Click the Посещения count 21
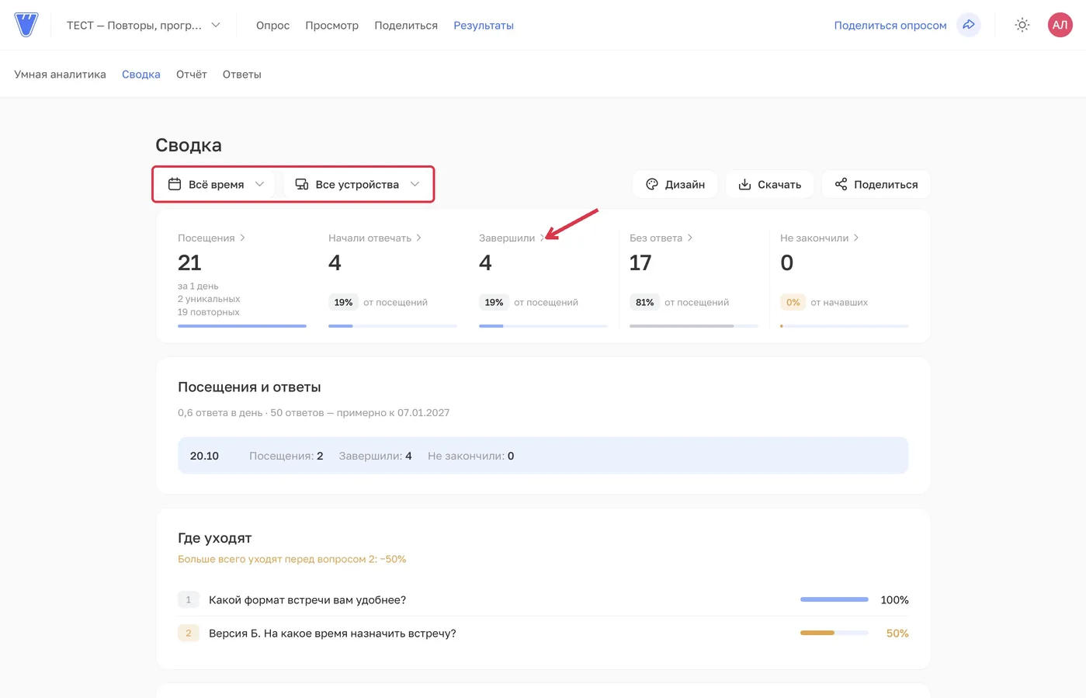The width and height of the screenshot is (1086, 698). pos(189,262)
